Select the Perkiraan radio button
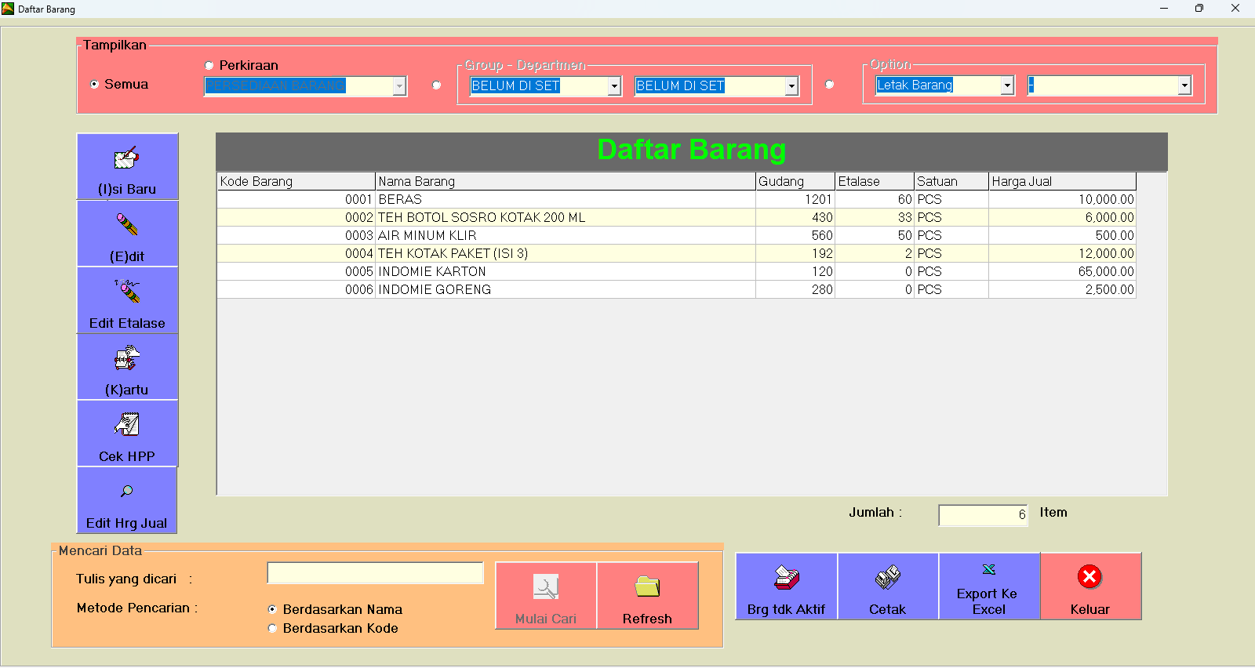This screenshot has height=668, width=1255. point(209,66)
